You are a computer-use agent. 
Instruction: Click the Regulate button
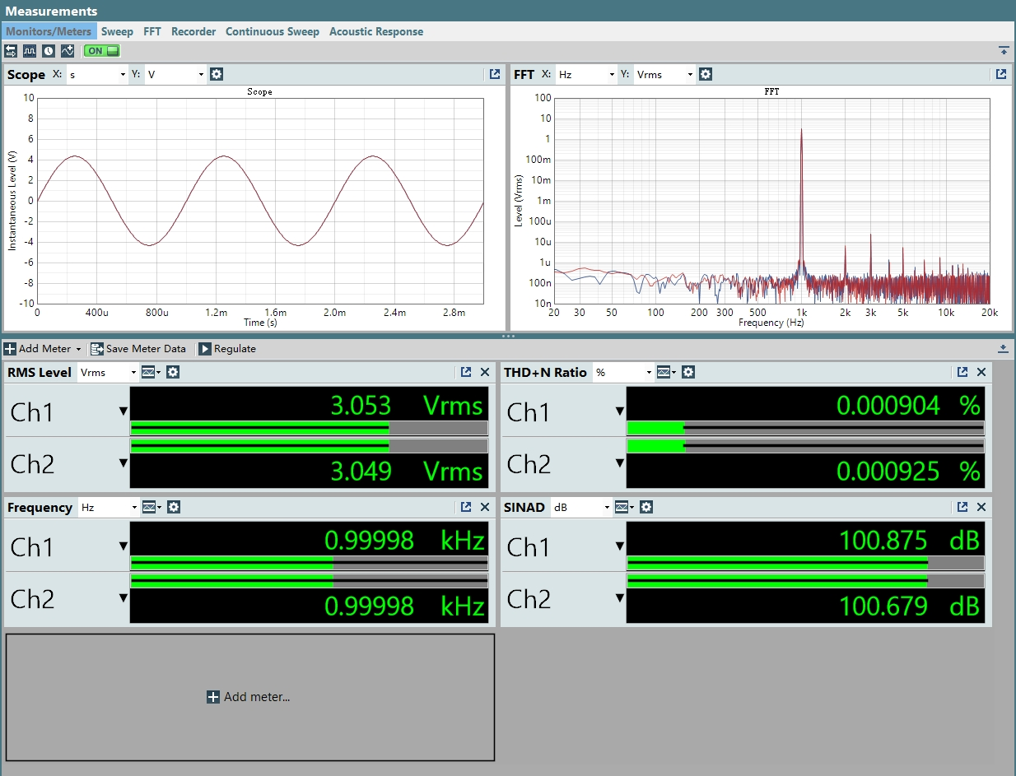227,349
